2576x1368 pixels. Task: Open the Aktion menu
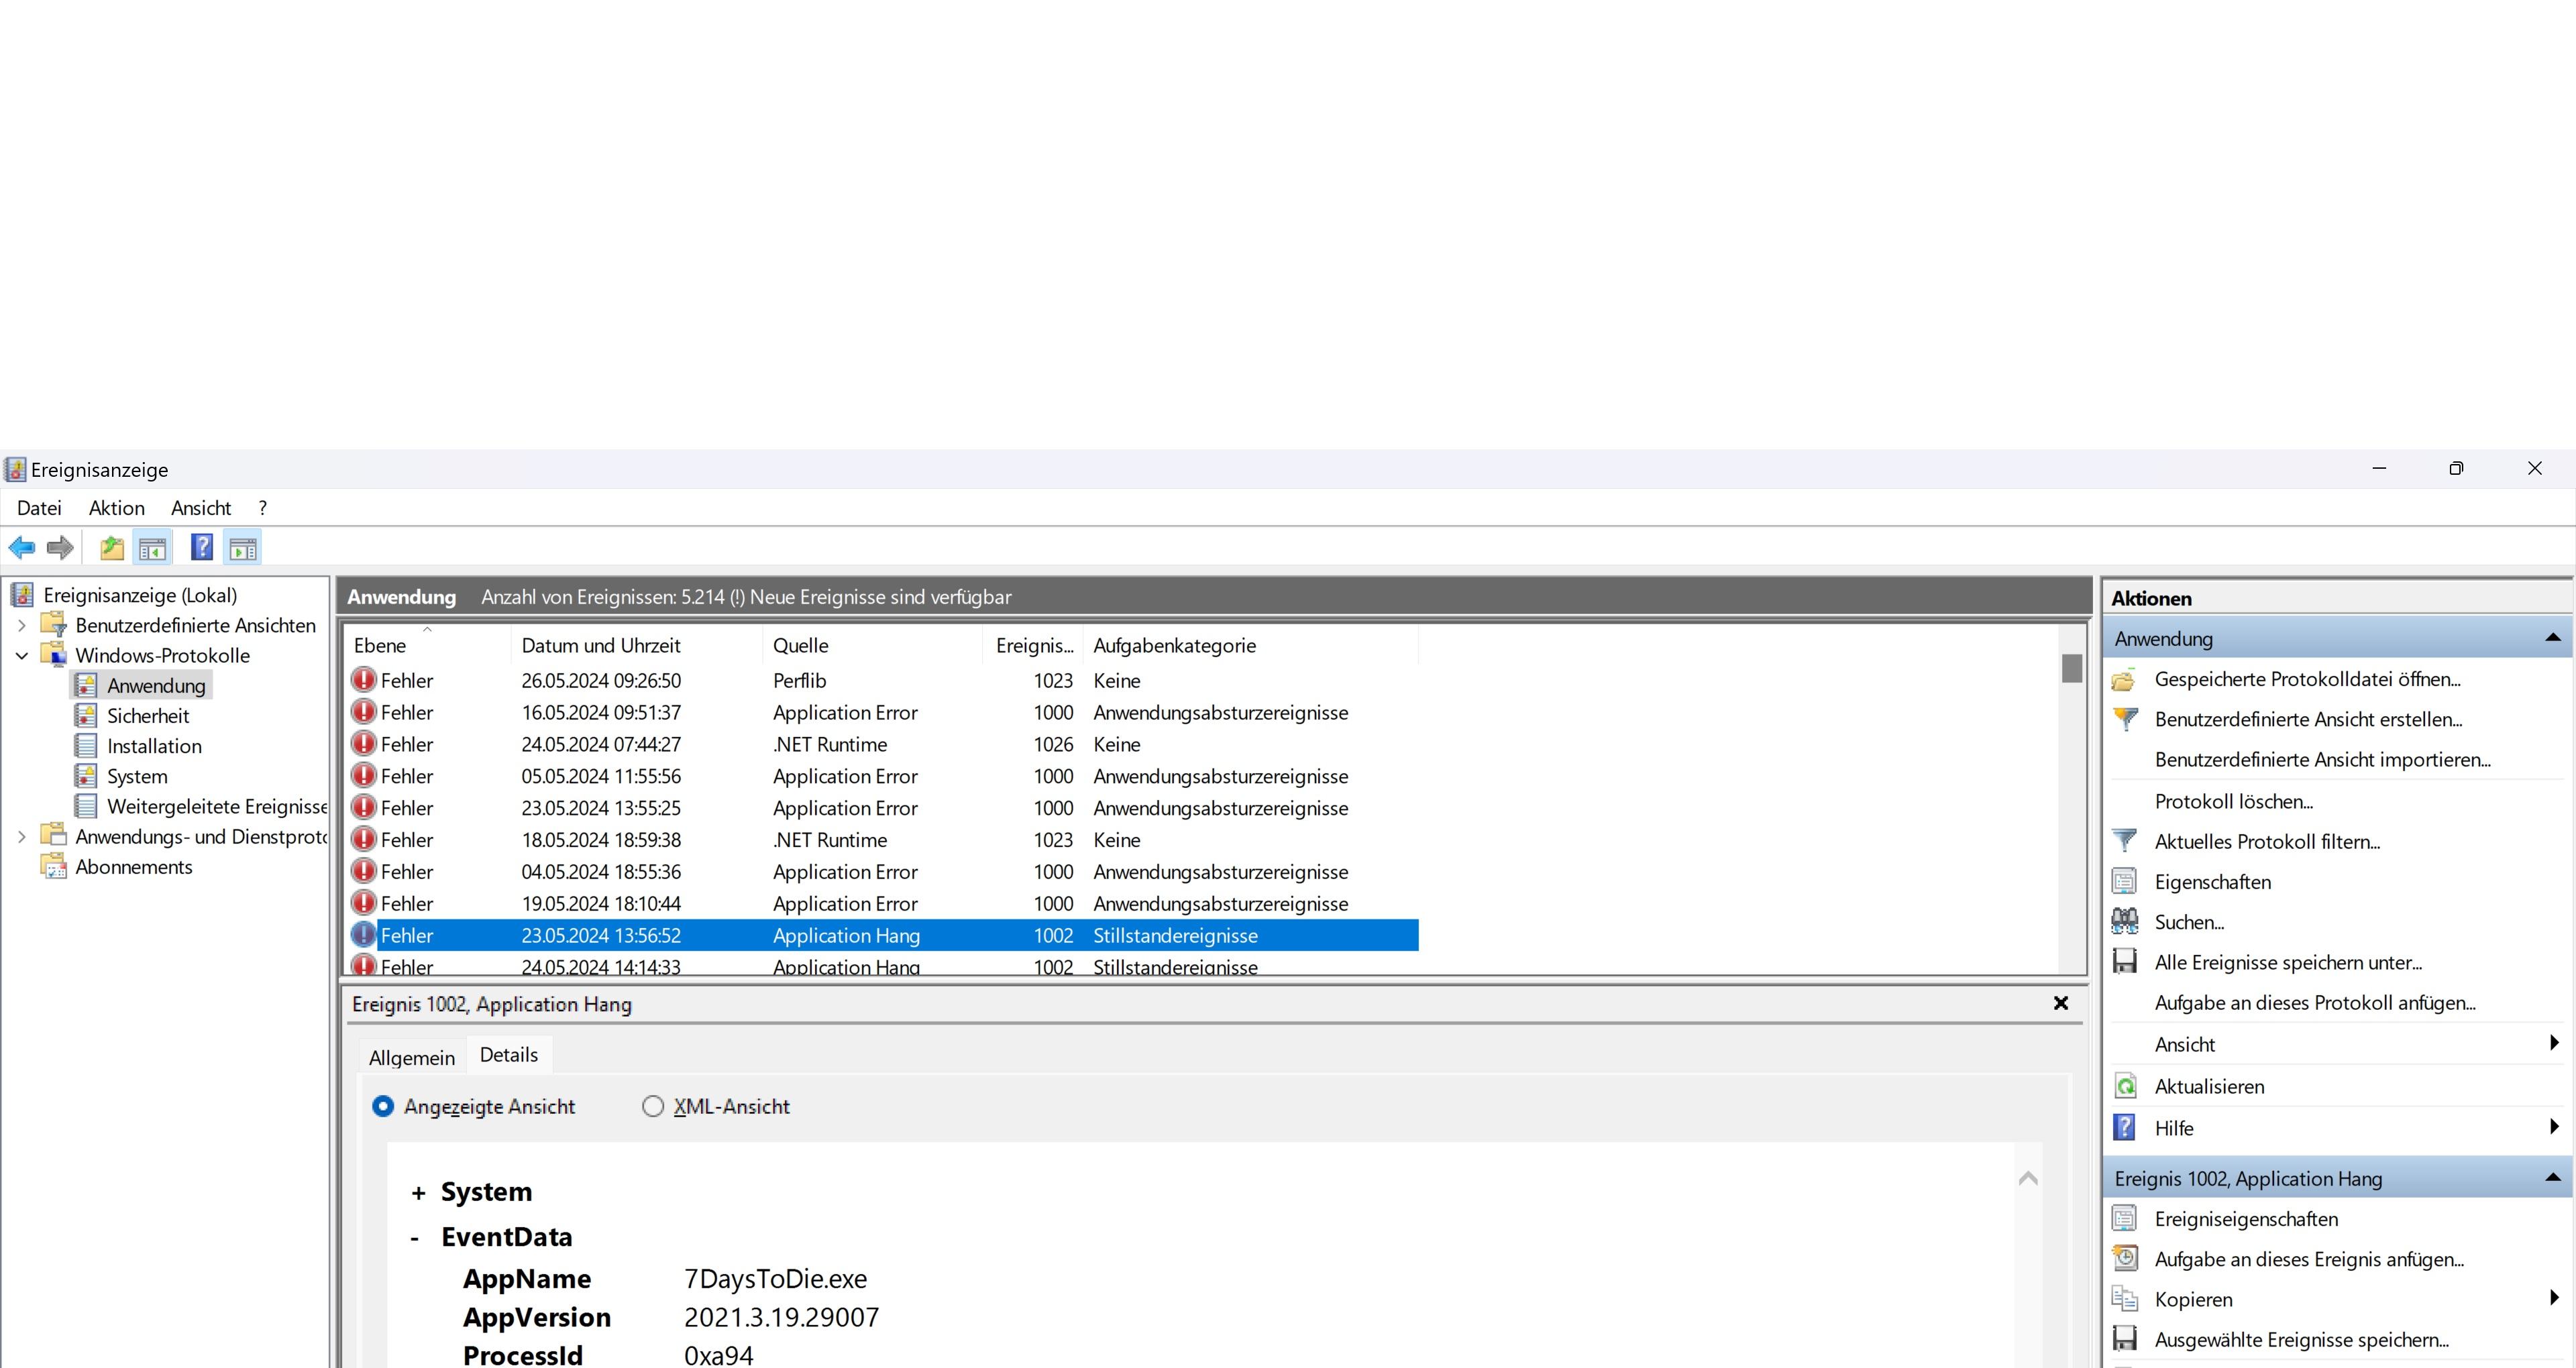[x=116, y=508]
